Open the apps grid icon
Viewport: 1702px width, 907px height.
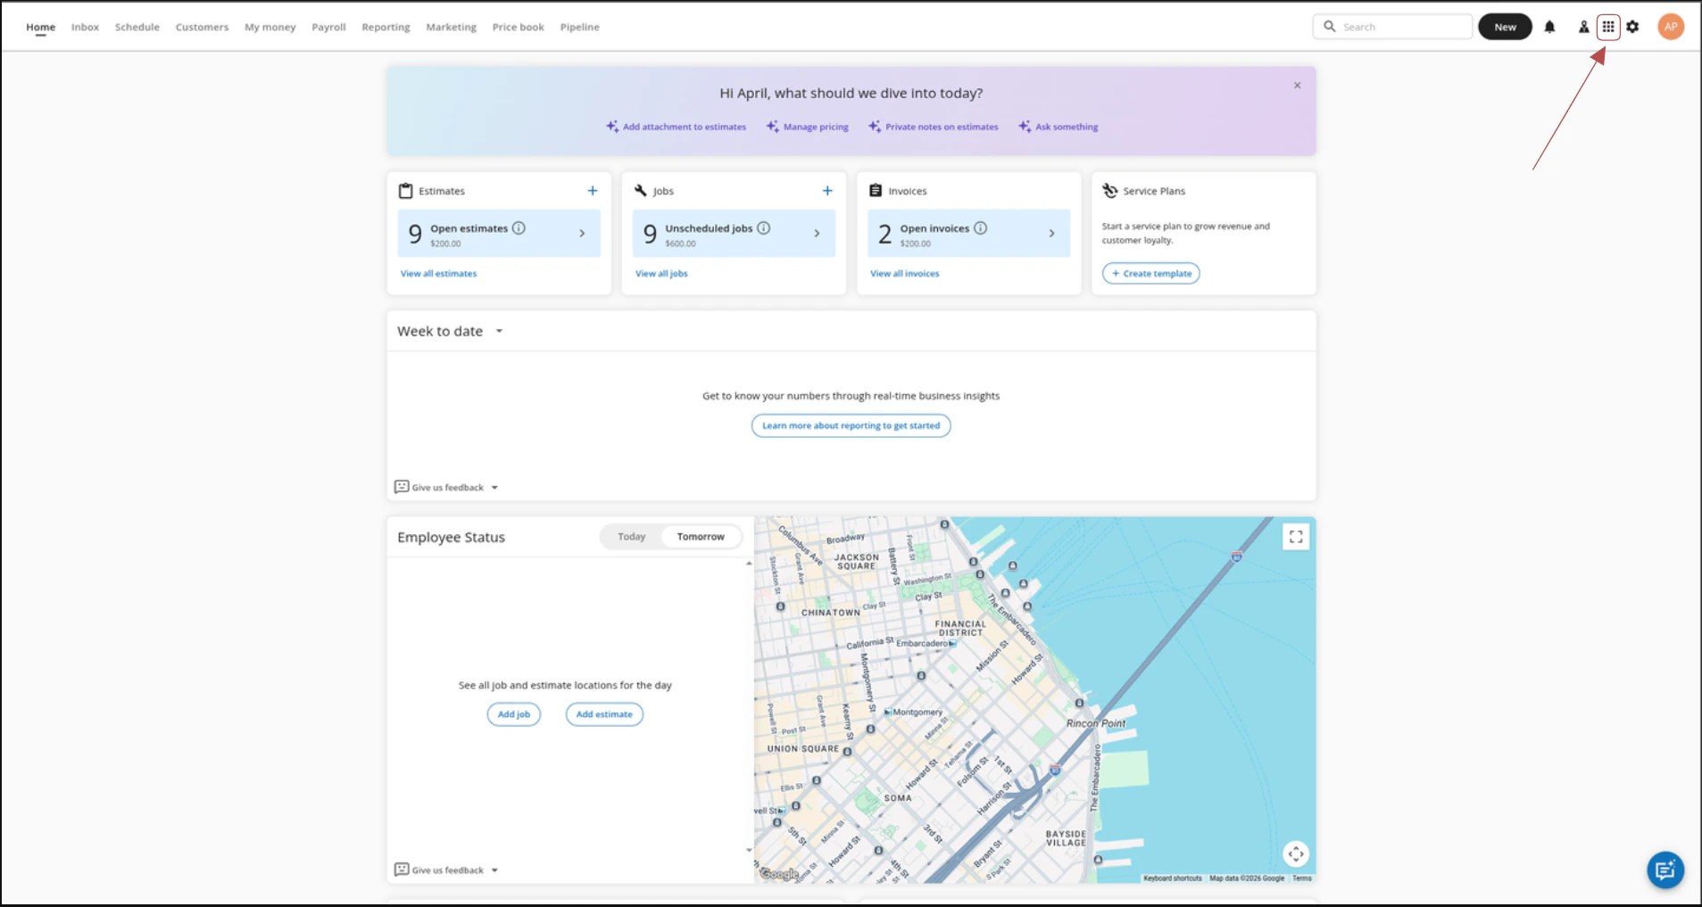pos(1607,27)
